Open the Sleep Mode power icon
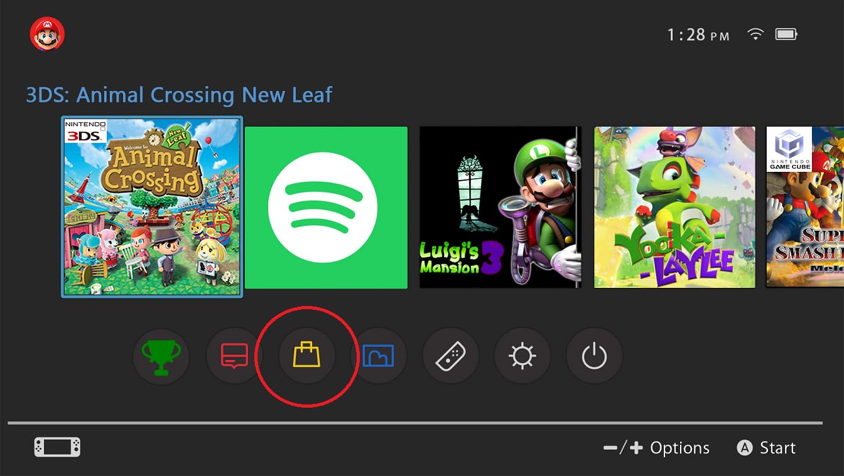844x476 pixels. tap(595, 357)
